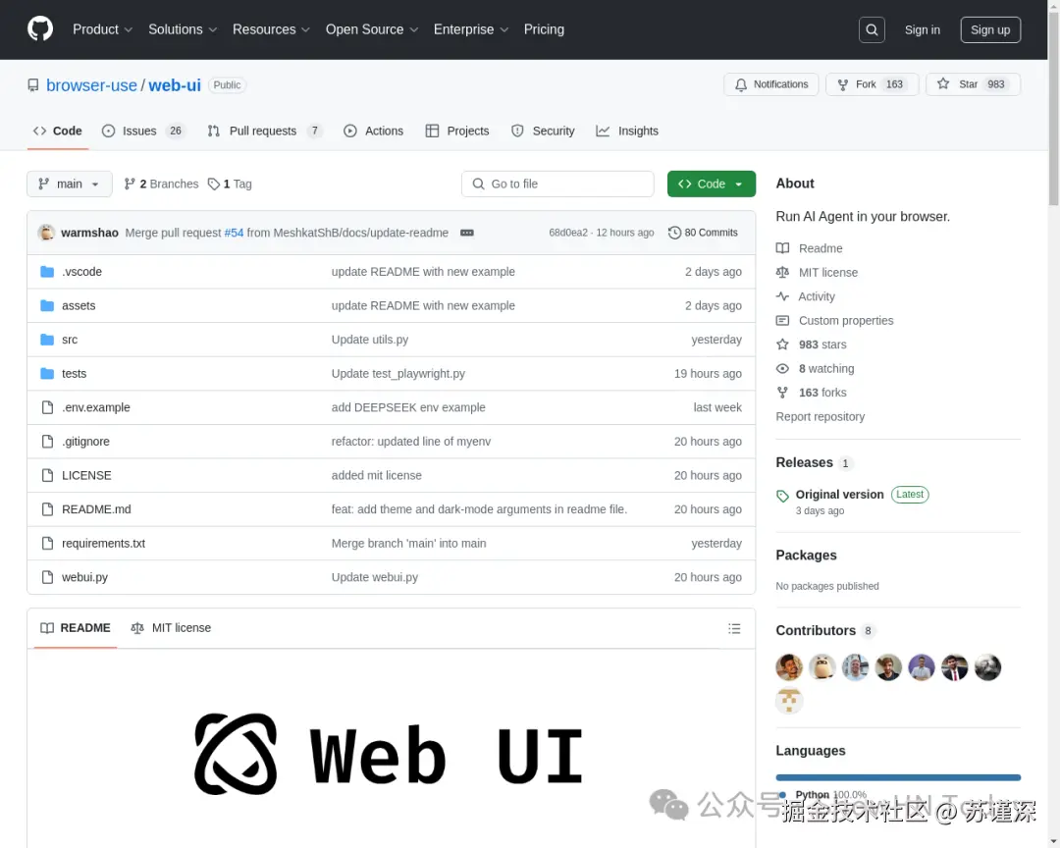This screenshot has height=848, width=1060.
Task: Open pull request #54 link
Action: pyautogui.click(x=234, y=233)
